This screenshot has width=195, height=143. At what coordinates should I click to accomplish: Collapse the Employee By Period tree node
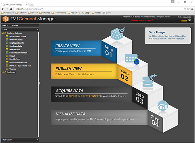[x=2, y=33]
